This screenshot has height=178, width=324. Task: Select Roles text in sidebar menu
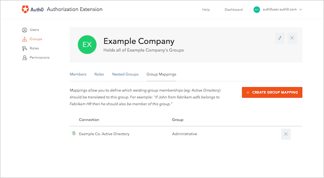[x=34, y=48]
